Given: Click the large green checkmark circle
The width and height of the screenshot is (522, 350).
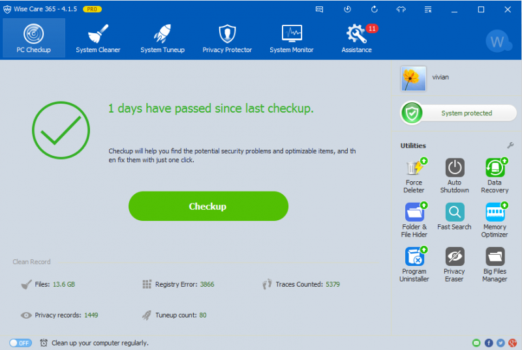Looking at the screenshot, I should coord(61,130).
